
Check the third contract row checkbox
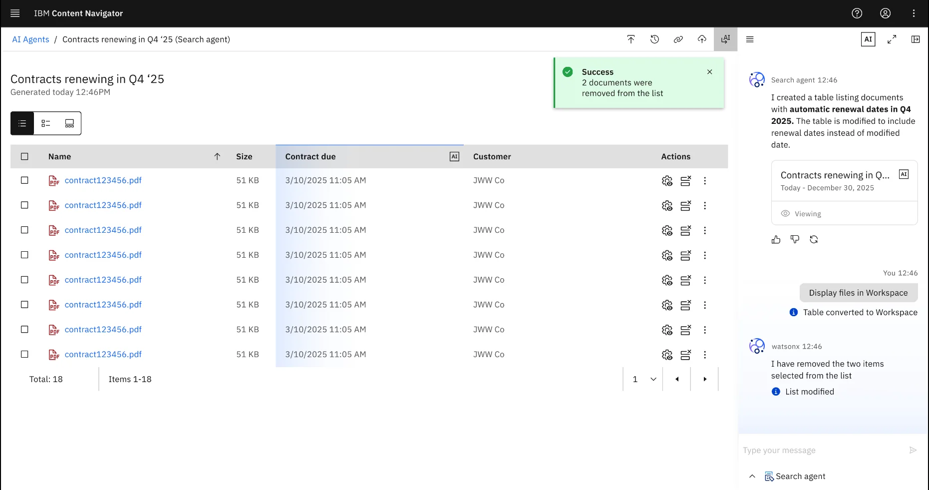(x=24, y=230)
